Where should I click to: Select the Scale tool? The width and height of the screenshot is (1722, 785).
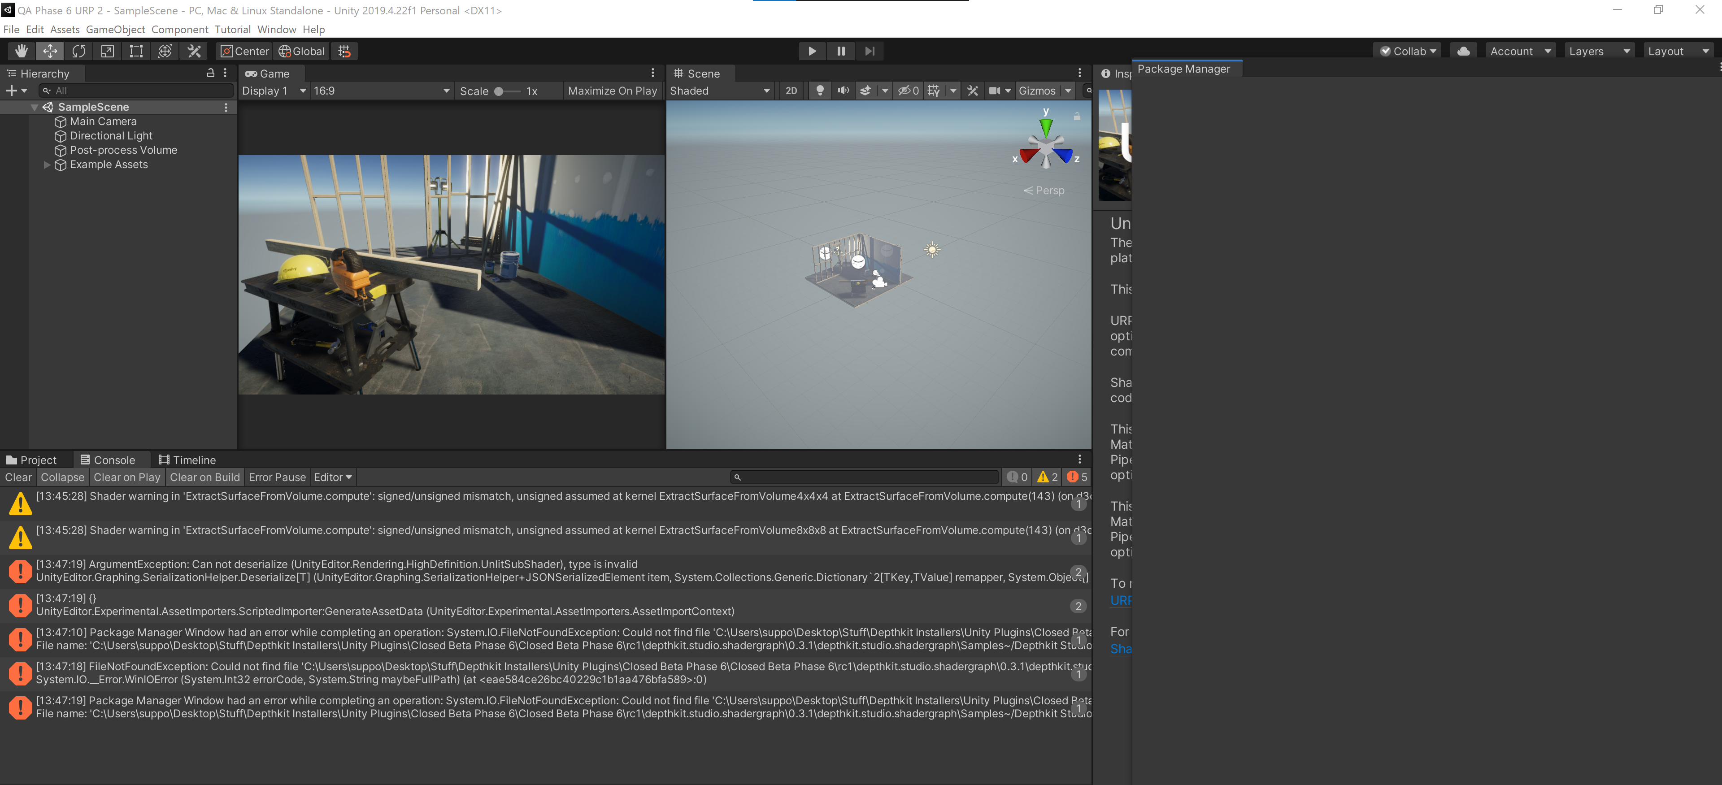tap(108, 51)
